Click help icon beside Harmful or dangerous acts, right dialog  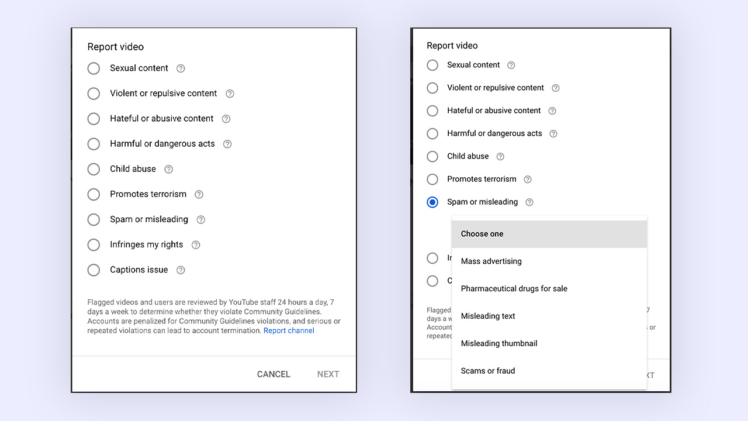(x=553, y=134)
